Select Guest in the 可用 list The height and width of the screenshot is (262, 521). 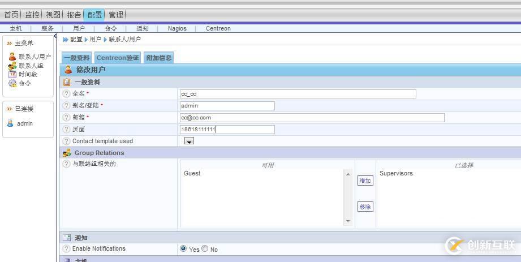(x=192, y=173)
